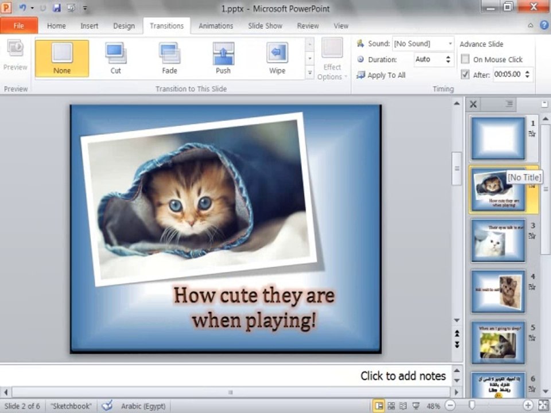Select slide 3 thumbnail with white cat

[x=498, y=240]
